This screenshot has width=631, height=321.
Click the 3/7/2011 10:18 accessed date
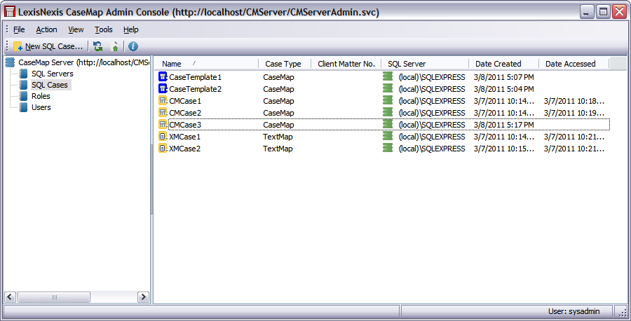pos(574,101)
